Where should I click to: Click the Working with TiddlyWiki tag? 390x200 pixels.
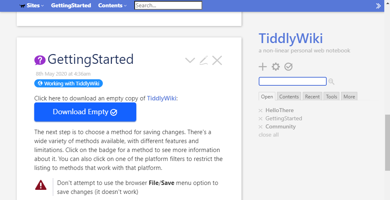[x=69, y=83]
